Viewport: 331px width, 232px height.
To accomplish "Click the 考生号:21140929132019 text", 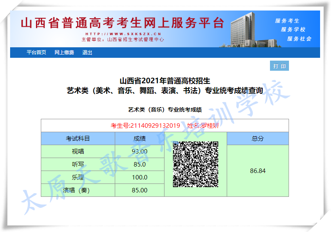I will pos(145,126).
